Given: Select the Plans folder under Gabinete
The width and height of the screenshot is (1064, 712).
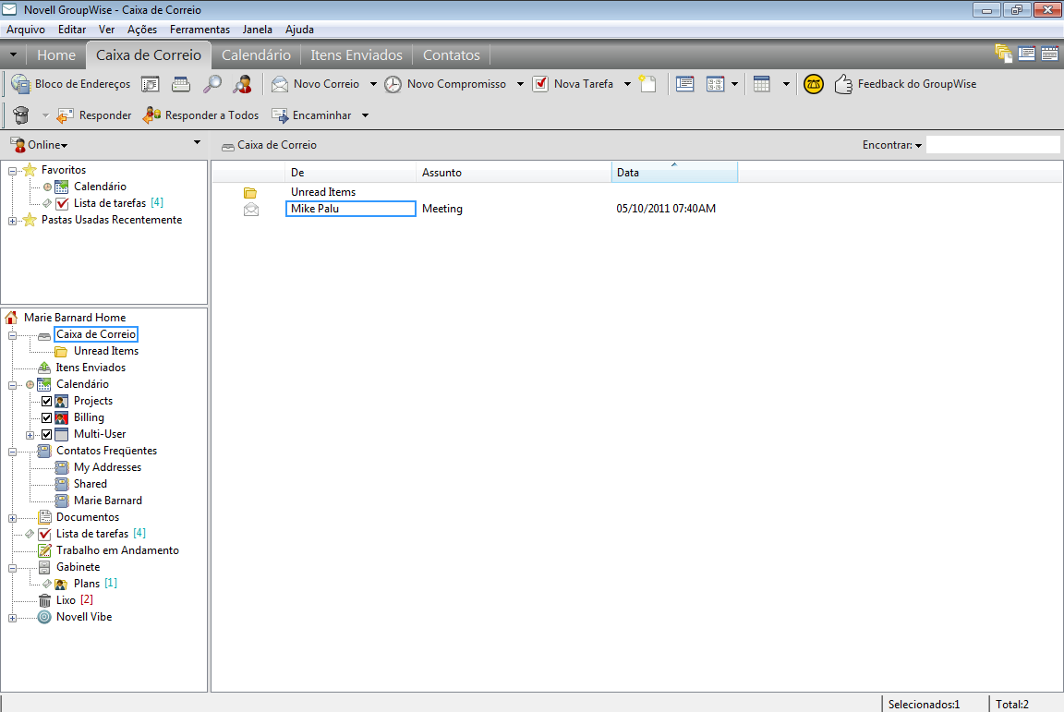Looking at the screenshot, I should click(86, 584).
